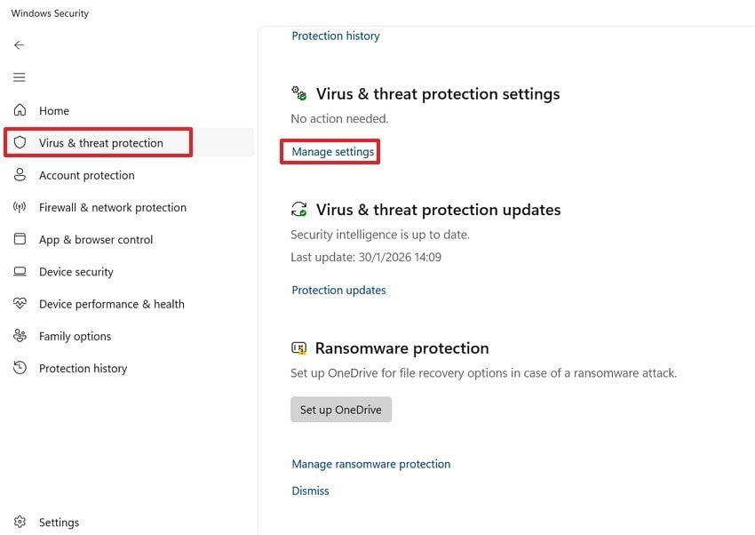Open Settings at the bottom of sidebar
755x535 pixels.
(59, 522)
